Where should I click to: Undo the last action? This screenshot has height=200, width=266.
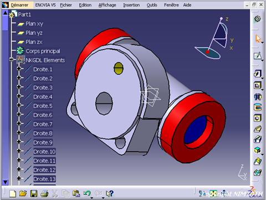86,193
